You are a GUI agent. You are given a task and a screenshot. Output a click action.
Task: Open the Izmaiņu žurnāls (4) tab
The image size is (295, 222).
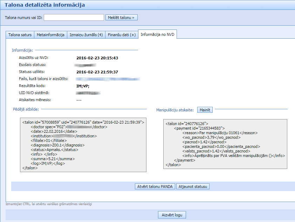click(86, 35)
